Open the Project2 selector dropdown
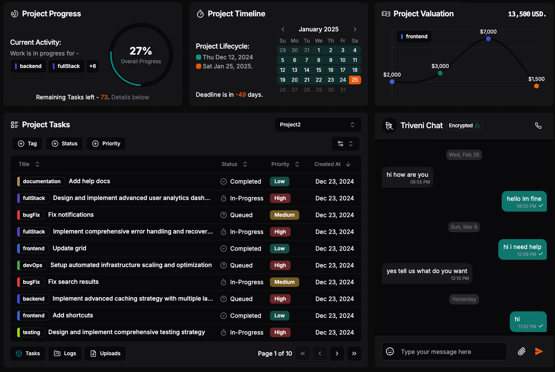This screenshot has height=372, width=555. click(318, 125)
